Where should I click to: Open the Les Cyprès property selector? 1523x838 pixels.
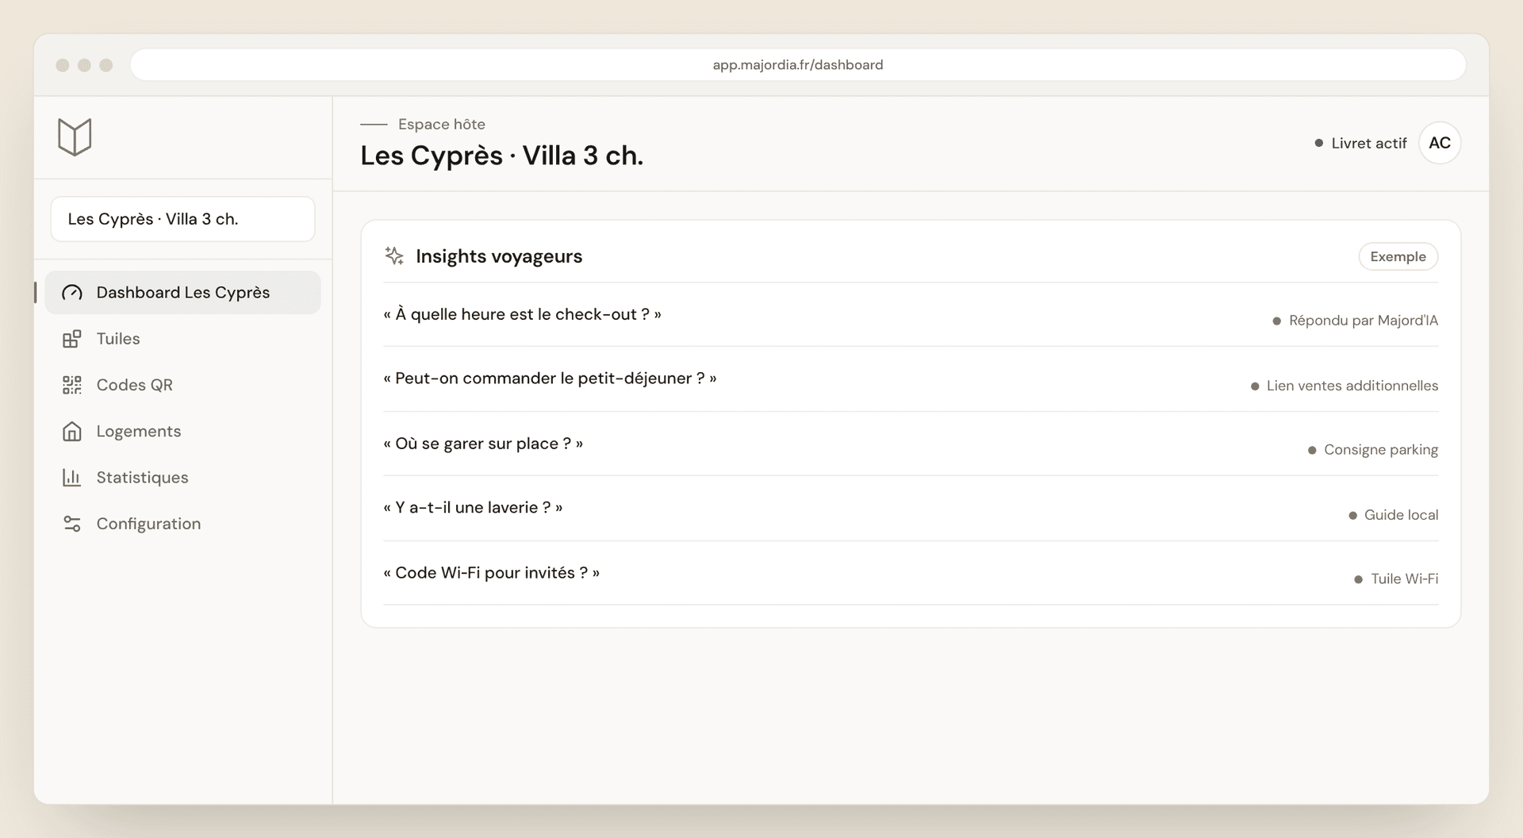tap(183, 219)
